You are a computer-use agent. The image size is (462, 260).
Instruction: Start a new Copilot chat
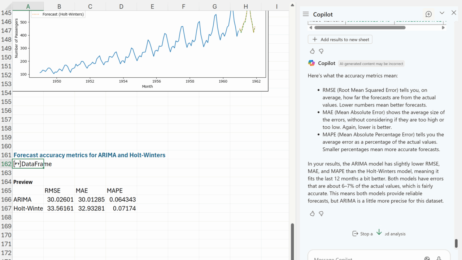428,14
